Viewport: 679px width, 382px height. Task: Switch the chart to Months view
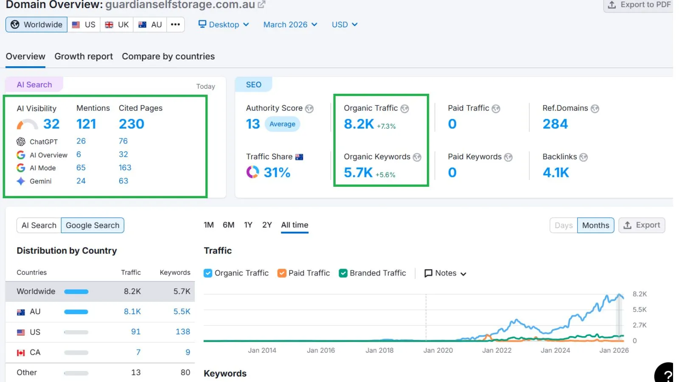click(595, 225)
